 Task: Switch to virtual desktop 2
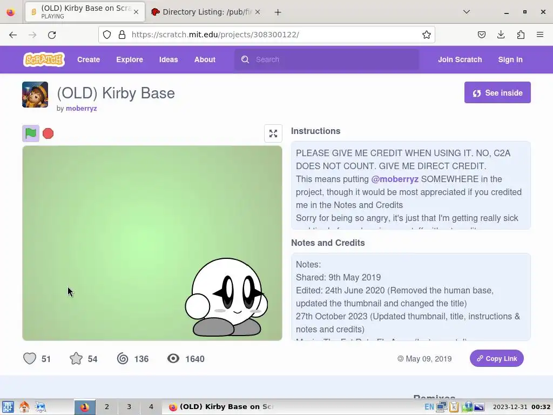pyautogui.click(x=107, y=407)
